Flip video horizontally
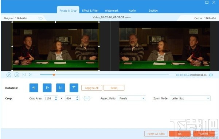Screen dimensions: 219x139 pos(60,88)
